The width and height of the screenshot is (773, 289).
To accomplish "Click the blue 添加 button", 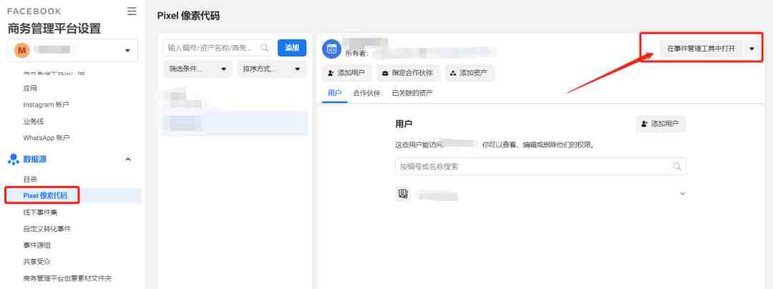I will tap(292, 48).
